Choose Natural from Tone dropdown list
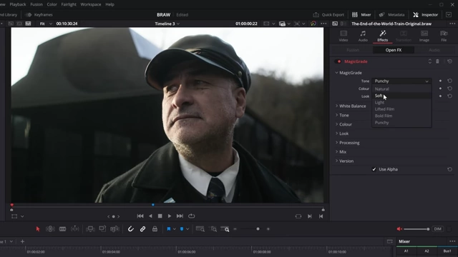Image resolution: width=458 pixels, height=257 pixels. (x=401, y=89)
